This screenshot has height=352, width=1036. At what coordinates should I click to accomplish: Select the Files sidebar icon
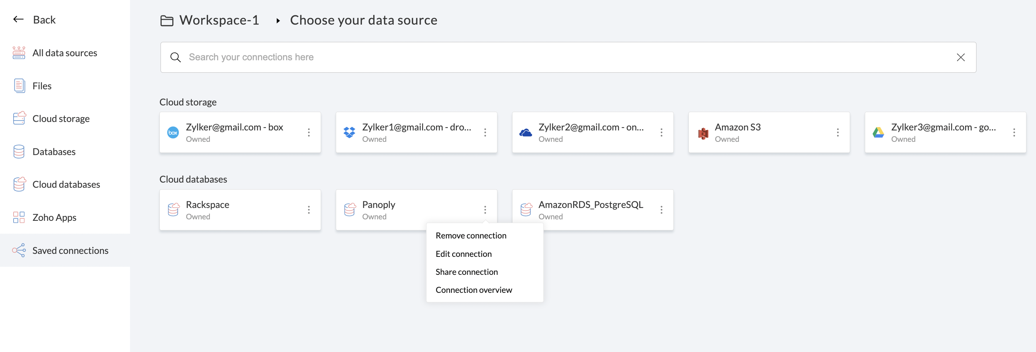pos(19,86)
